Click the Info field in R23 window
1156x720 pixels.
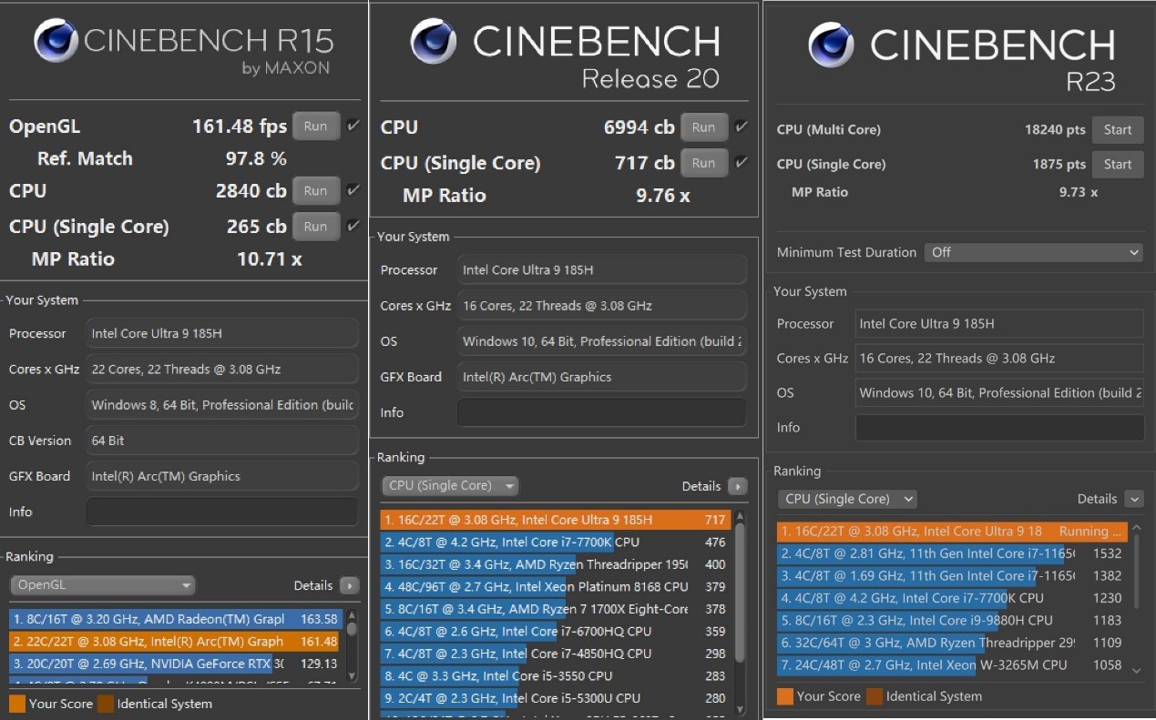pos(999,428)
